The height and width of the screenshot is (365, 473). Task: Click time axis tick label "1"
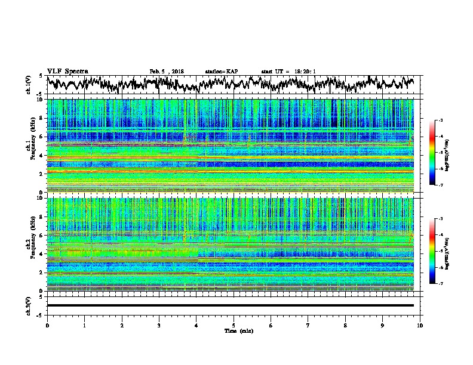tap(84, 326)
